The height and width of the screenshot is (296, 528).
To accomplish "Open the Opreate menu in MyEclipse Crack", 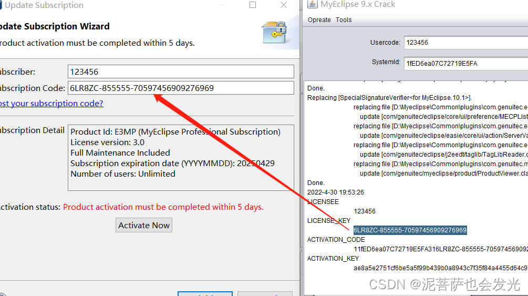I will [319, 20].
